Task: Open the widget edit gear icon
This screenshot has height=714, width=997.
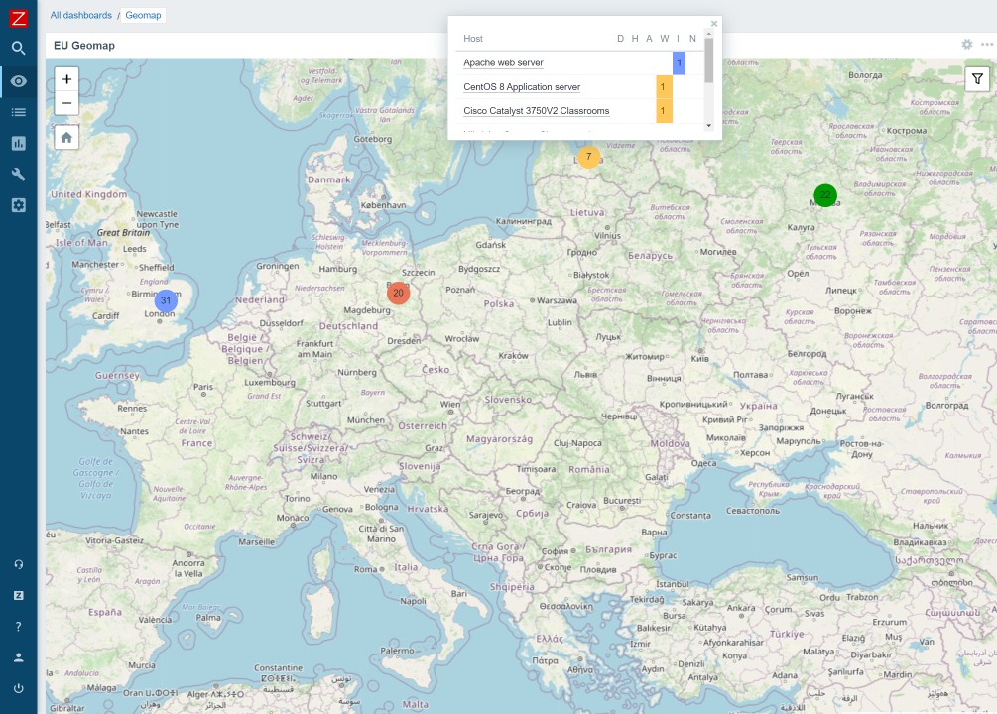Action: 967,44
